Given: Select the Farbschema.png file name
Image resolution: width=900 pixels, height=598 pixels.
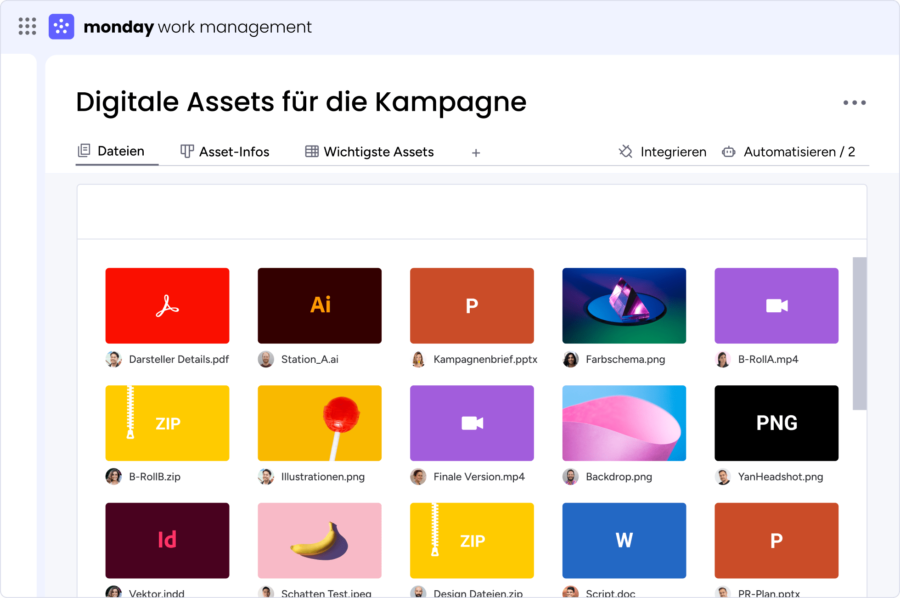Looking at the screenshot, I should point(625,359).
